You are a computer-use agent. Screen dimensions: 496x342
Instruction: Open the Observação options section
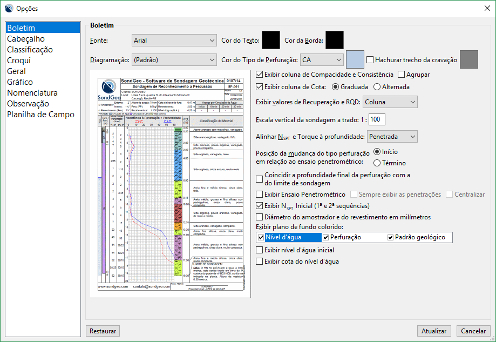(x=43, y=104)
